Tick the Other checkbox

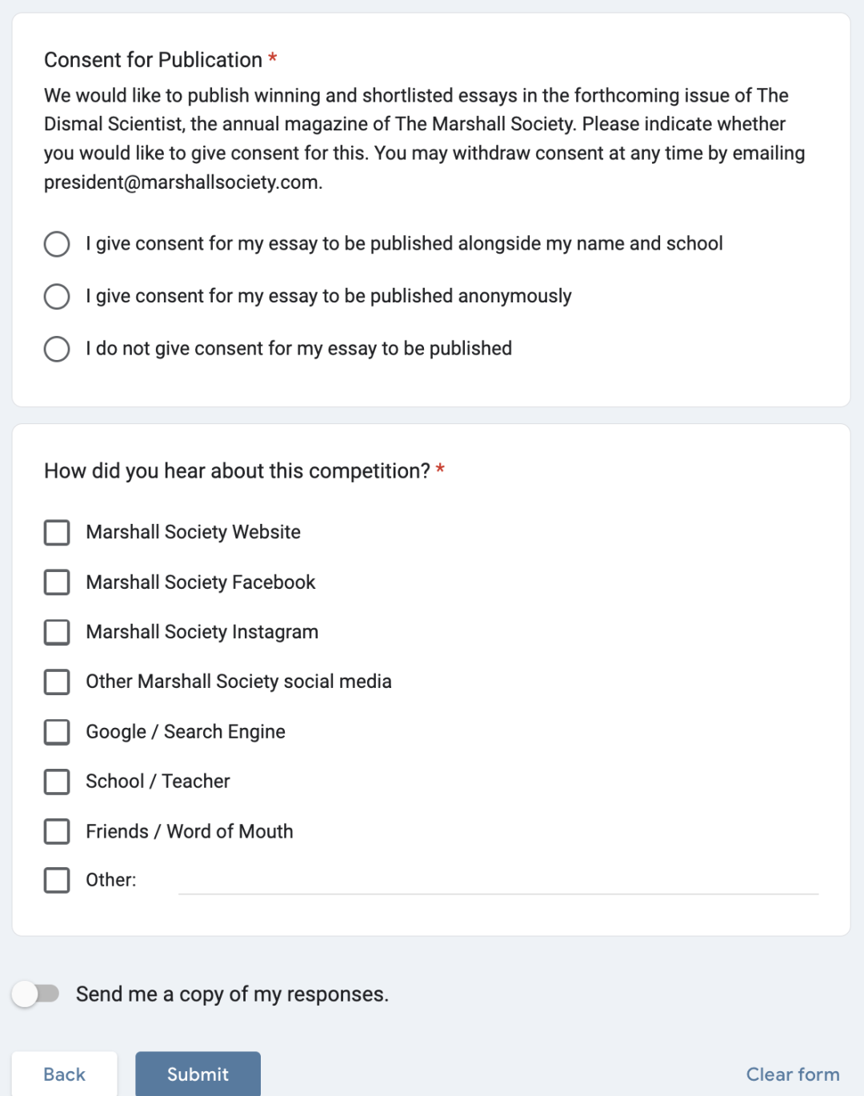tap(57, 881)
